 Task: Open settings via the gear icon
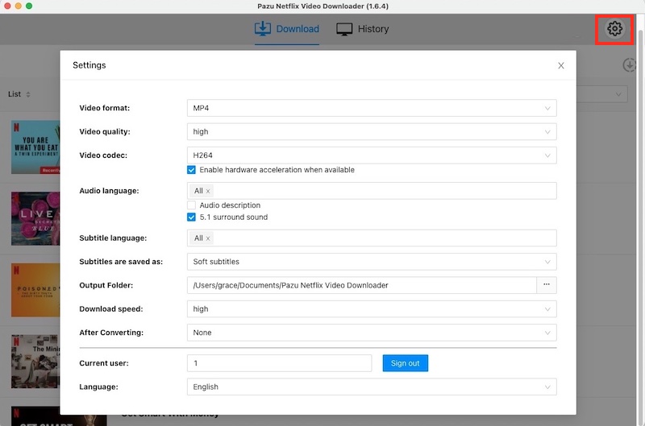click(614, 29)
